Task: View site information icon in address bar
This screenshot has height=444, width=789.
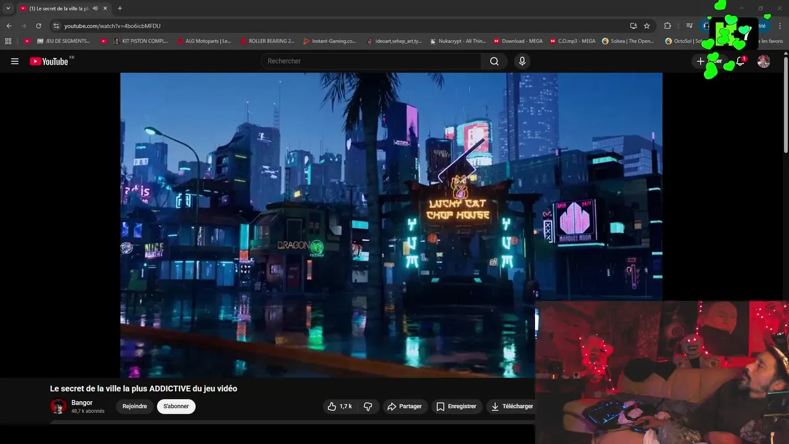Action: click(56, 26)
